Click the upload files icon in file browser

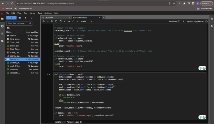pos(25,18)
